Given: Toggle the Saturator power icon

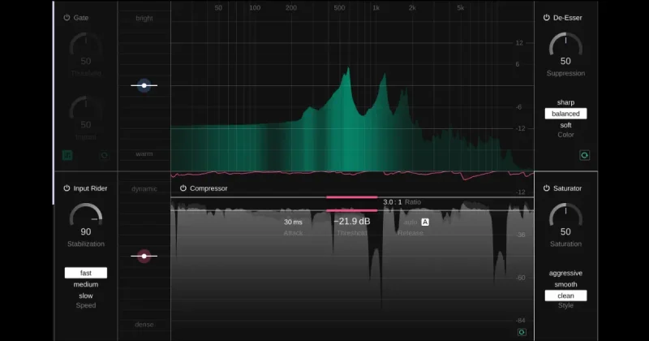Looking at the screenshot, I should pos(546,188).
